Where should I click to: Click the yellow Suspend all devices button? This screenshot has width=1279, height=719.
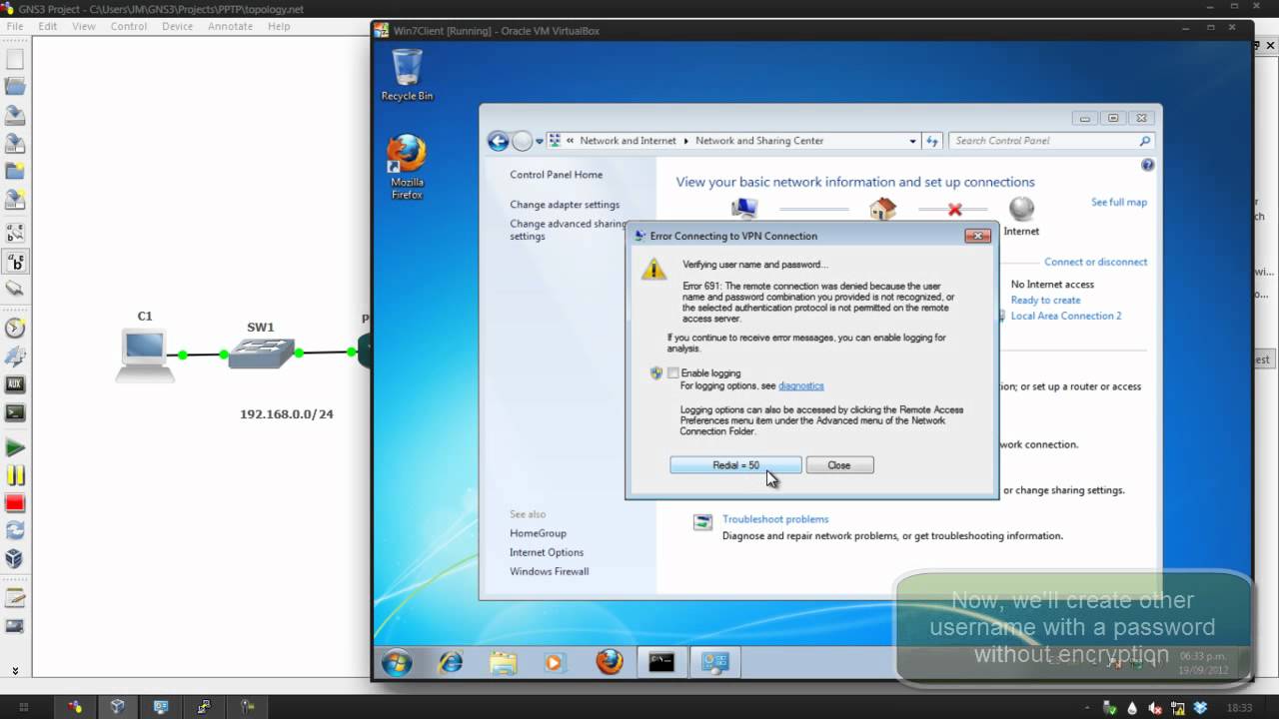(15, 476)
